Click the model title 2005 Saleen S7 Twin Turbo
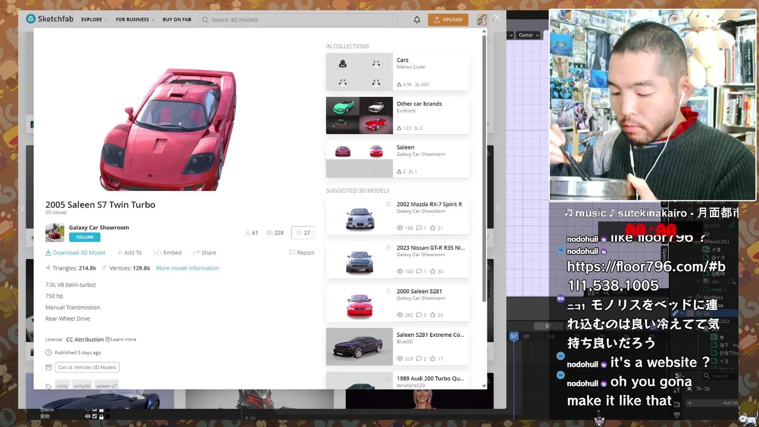This screenshot has width=759, height=427. (x=100, y=205)
